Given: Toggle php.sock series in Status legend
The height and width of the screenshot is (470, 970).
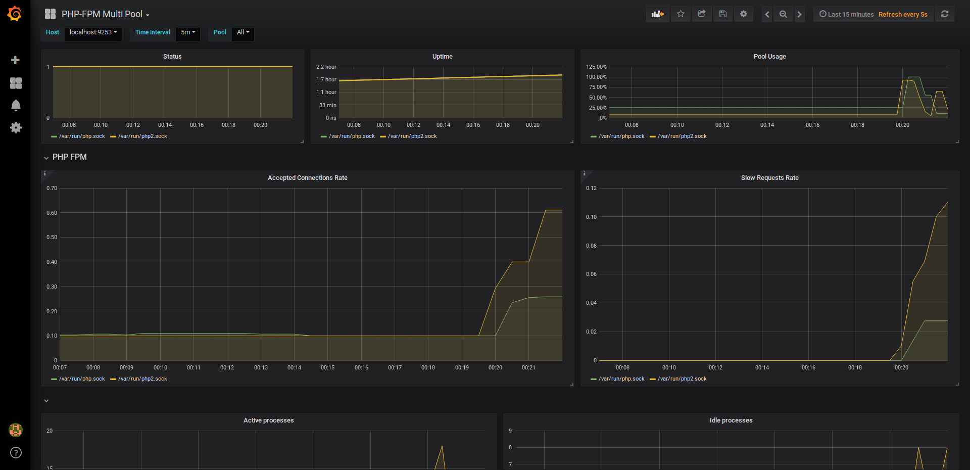Looking at the screenshot, I should click(x=82, y=136).
